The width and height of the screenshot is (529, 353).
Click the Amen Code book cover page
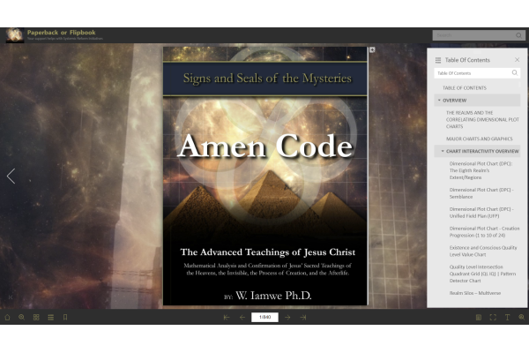coord(265,176)
